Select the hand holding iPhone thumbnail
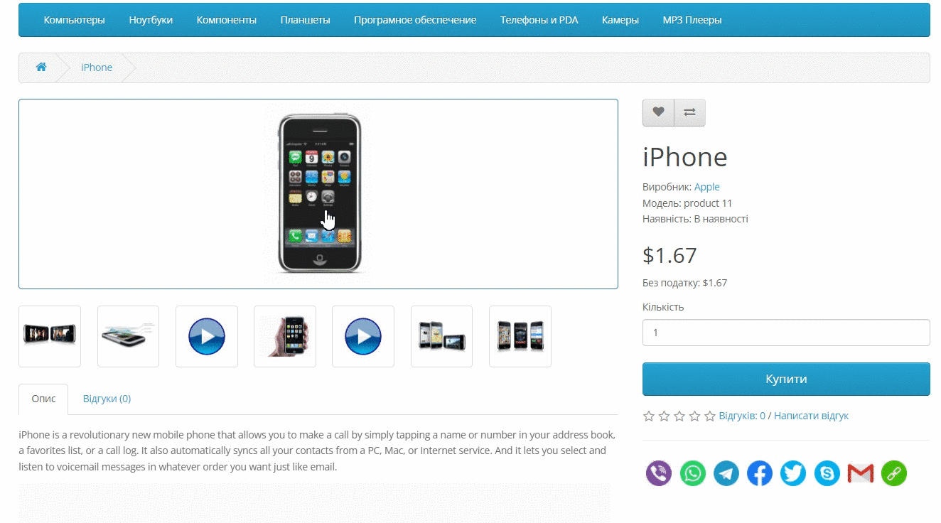The image size is (941, 523). [x=285, y=336]
